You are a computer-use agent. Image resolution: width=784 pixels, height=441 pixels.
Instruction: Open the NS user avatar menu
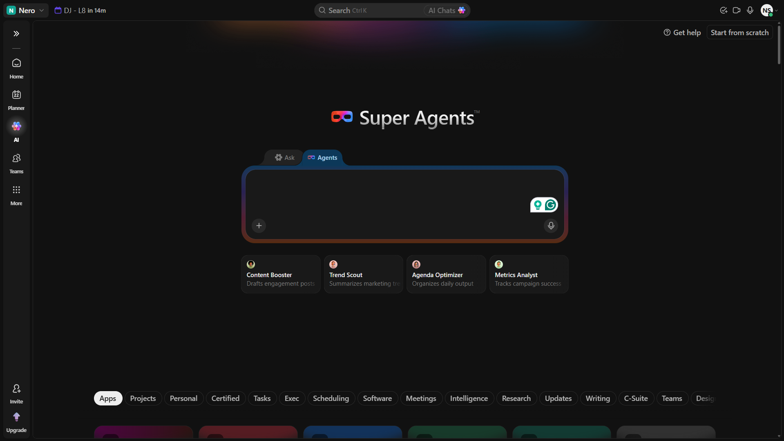(x=768, y=10)
